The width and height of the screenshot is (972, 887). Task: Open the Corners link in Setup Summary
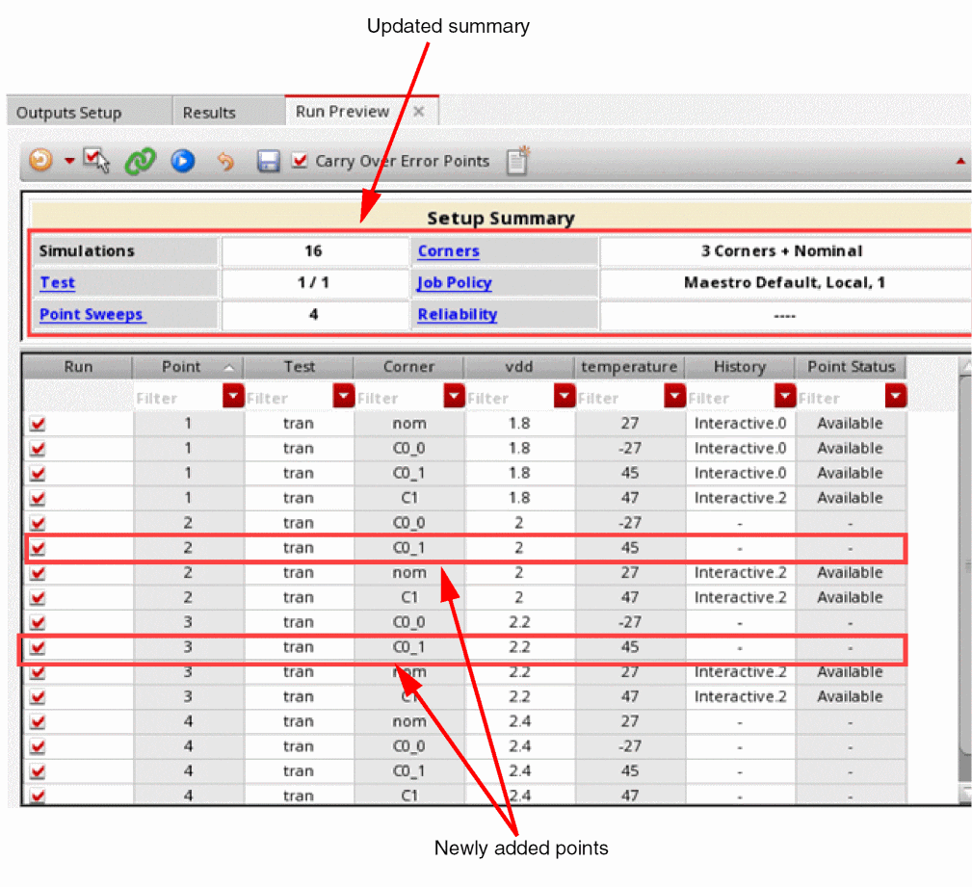click(448, 251)
